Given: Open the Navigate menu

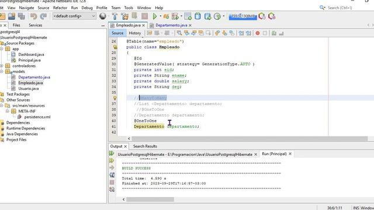Looking at the screenshot, I should [26, 8].
